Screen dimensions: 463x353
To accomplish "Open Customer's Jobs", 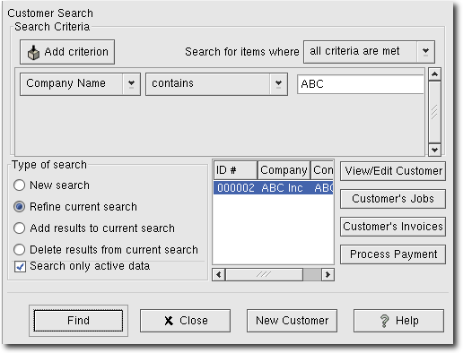I will 393,199.
